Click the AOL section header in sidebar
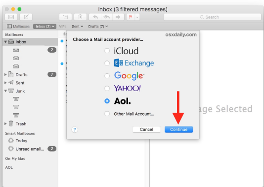 tap(9, 167)
